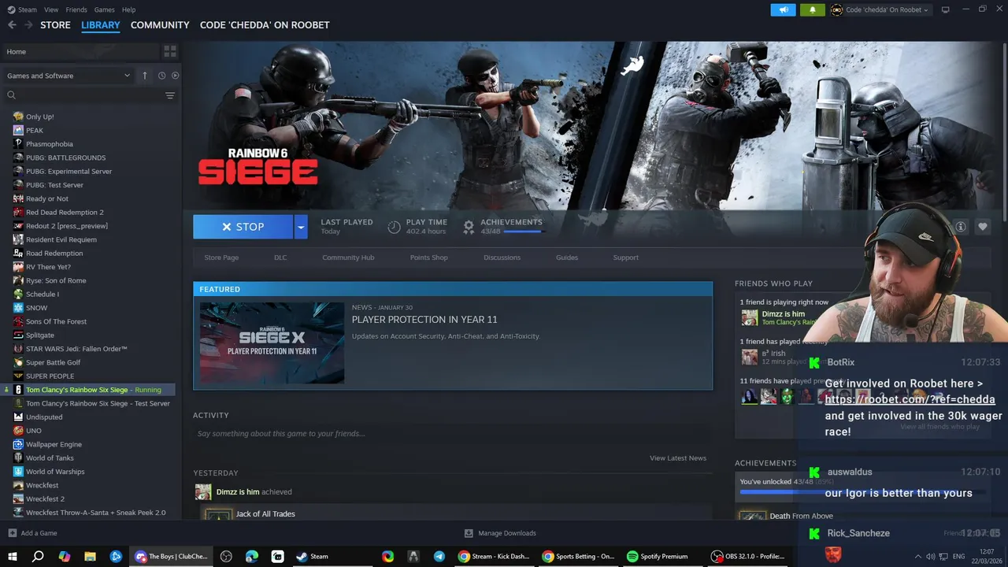Image resolution: width=1008 pixels, height=567 pixels.
Task: Open OBS 32.1.0 in taskbar
Action: [x=748, y=556]
